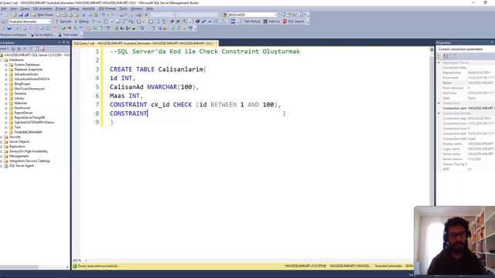Select the Deneme database

20,93
